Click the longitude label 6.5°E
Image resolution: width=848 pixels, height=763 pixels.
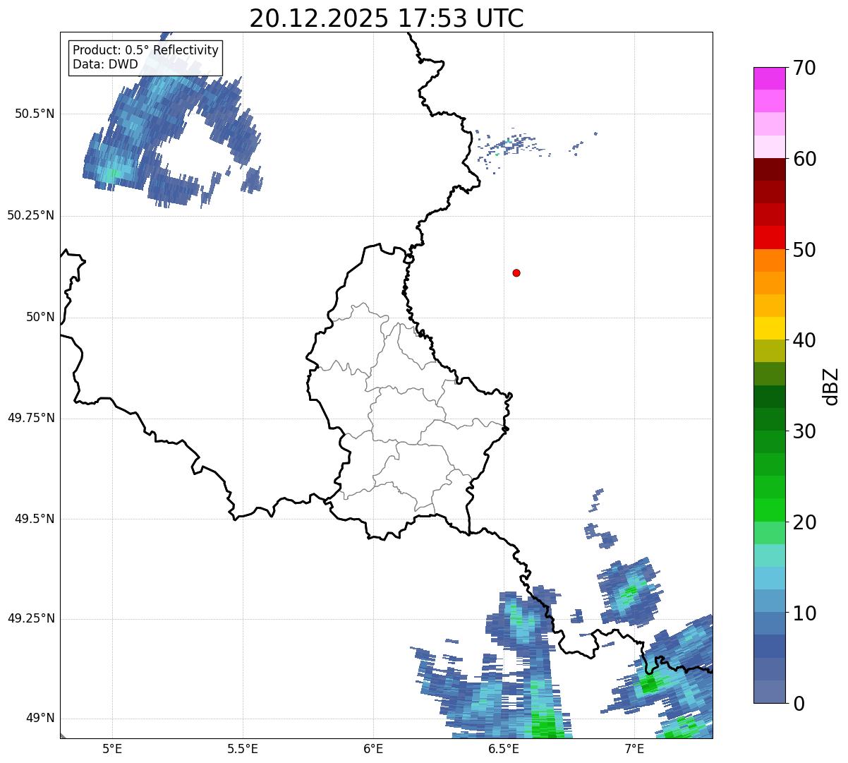pyautogui.click(x=504, y=749)
